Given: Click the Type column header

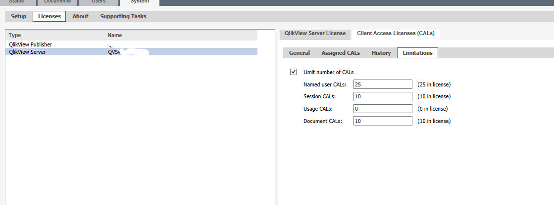Looking at the screenshot, I should pyautogui.click(x=15, y=35).
